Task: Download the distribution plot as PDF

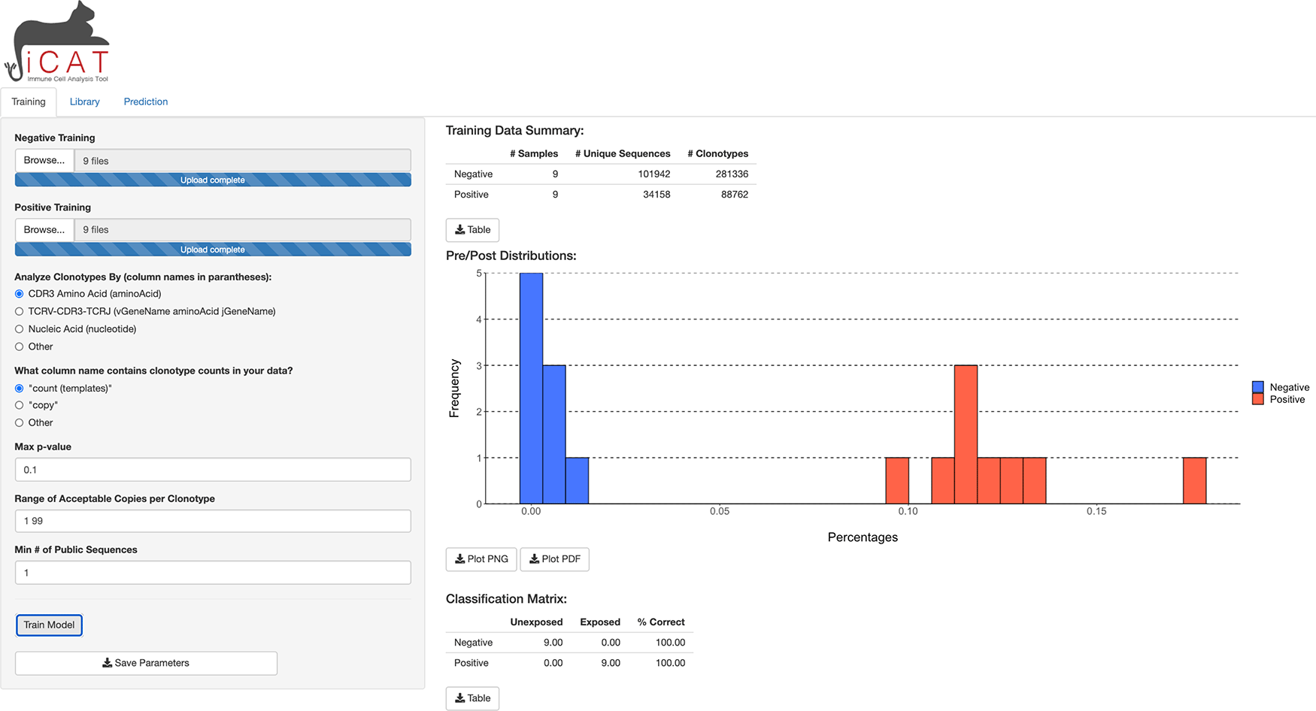Action: click(554, 559)
